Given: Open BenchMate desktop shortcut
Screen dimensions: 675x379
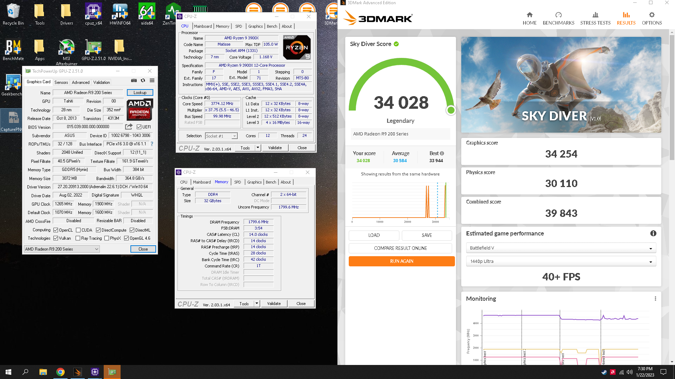Looking at the screenshot, I should 13,50.
